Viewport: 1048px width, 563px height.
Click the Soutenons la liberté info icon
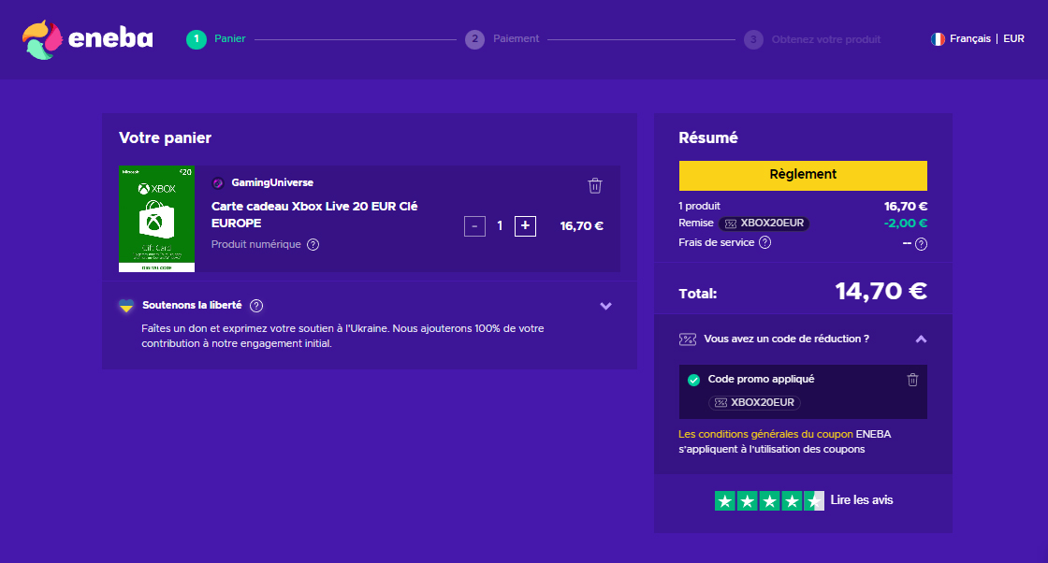coord(256,305)
